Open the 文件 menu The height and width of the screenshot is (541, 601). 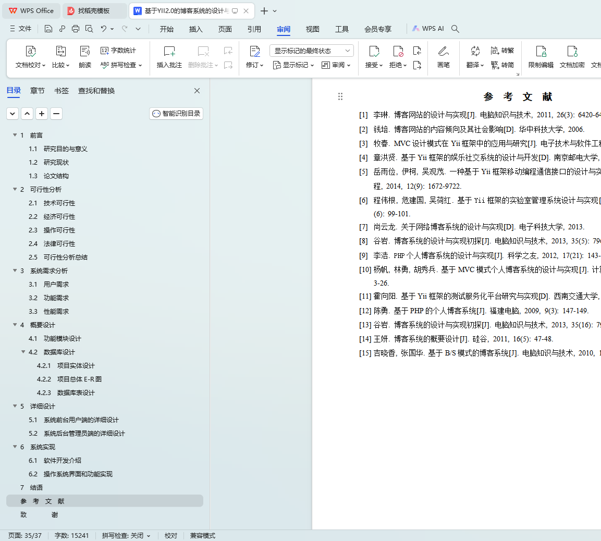click(x=21, y=29)
